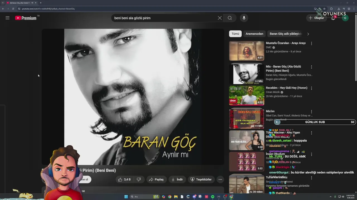Open Spotify from the taskbar
Screen dimensions: 357x200
(213, 197)
